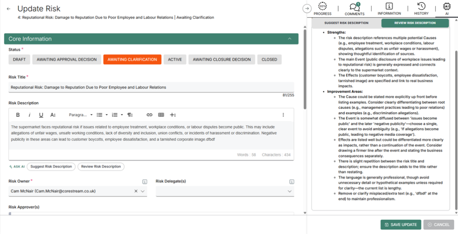This screenshot has height=234, width=458.
Task: Click the Strengths heading in AI review
Action: [336, 32]
